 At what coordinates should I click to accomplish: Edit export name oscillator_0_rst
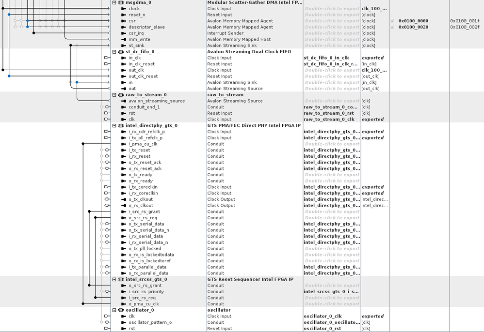(322, 329)
